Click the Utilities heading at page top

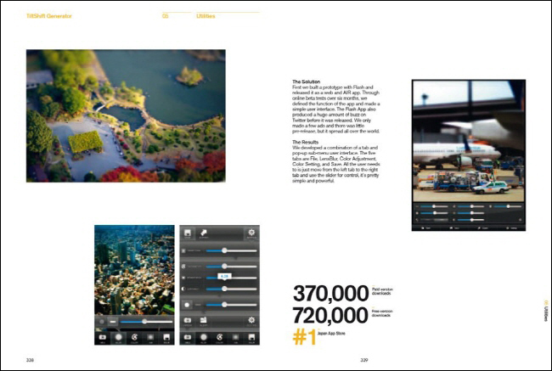[206, 16]
